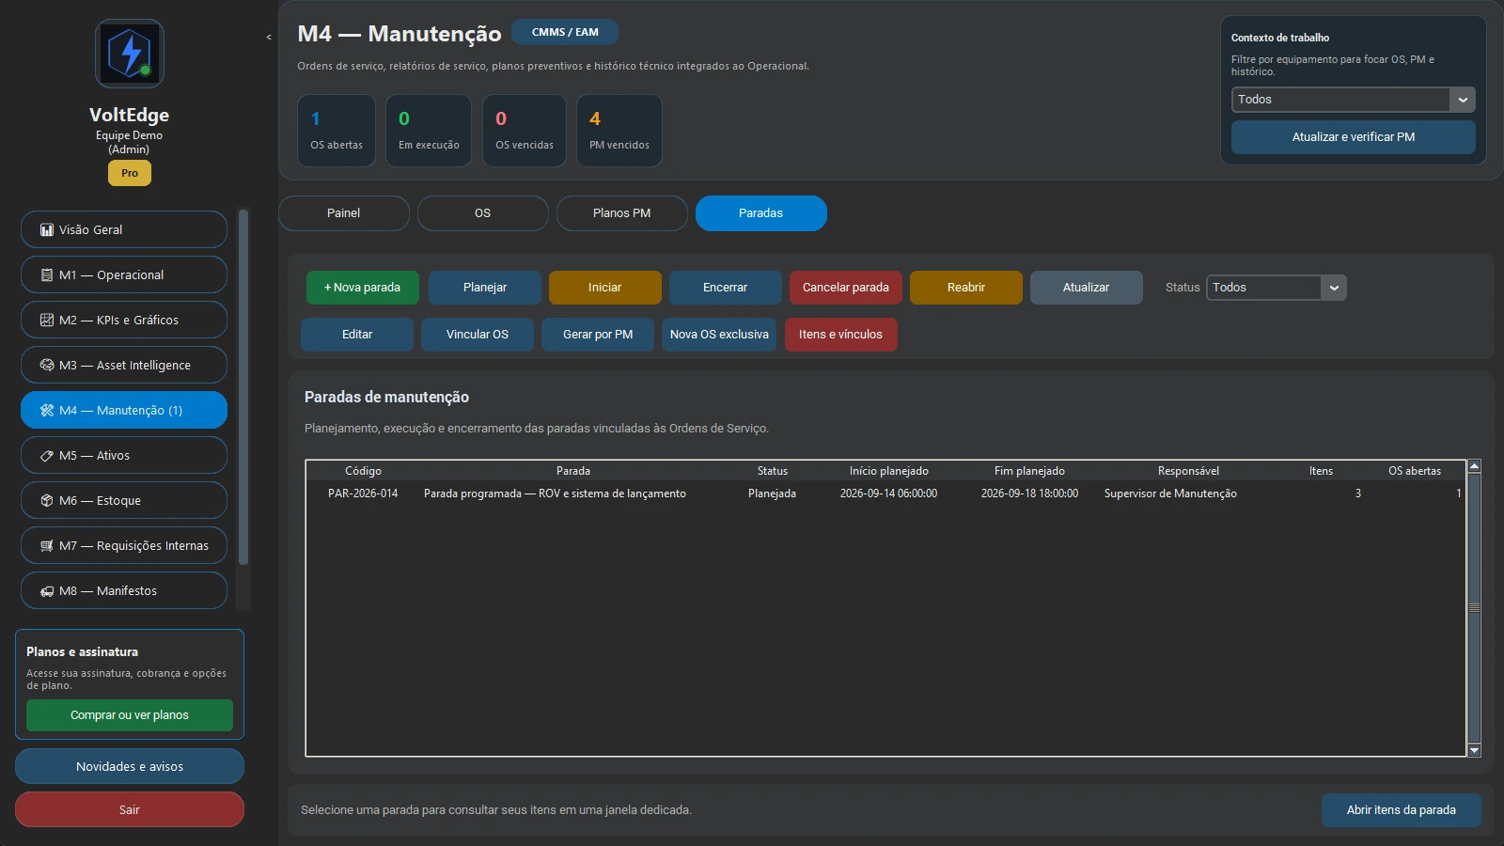The height and width of the screenshot is (846, 1504).
Task: Click the Nova OS exclusiva button
Action: tap(719, 335)
